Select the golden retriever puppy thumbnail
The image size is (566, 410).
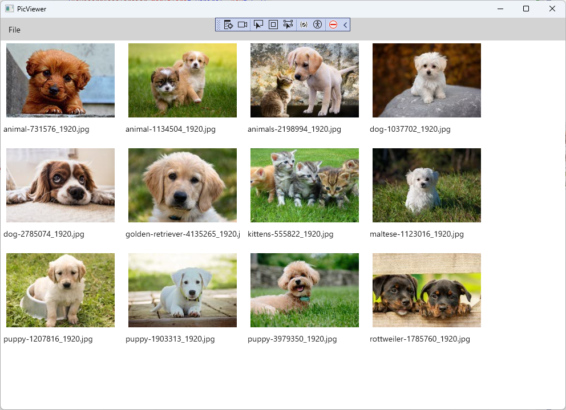182,185
